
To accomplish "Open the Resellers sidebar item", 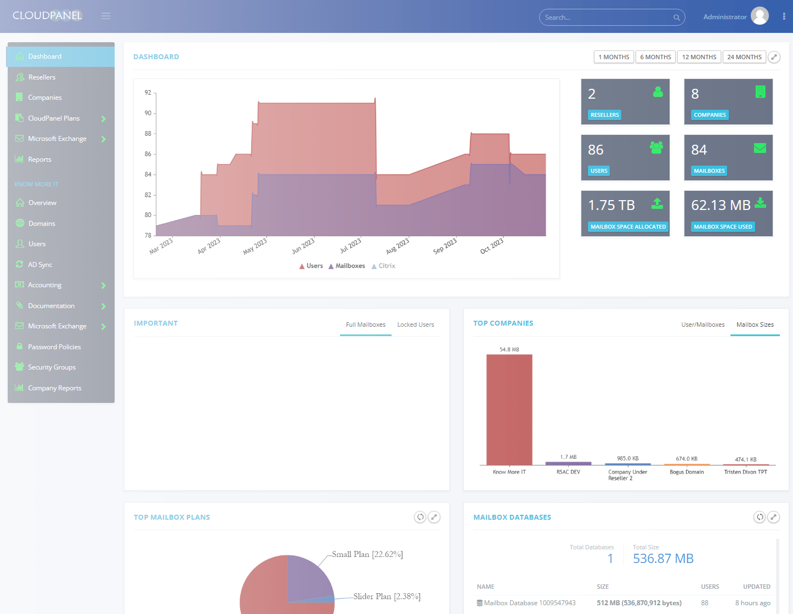I will (61, 77).
